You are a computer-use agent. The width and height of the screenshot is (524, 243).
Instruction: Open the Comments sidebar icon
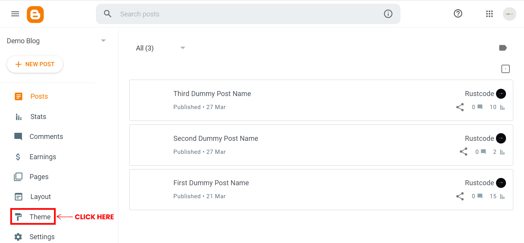[x=18, y=136]
